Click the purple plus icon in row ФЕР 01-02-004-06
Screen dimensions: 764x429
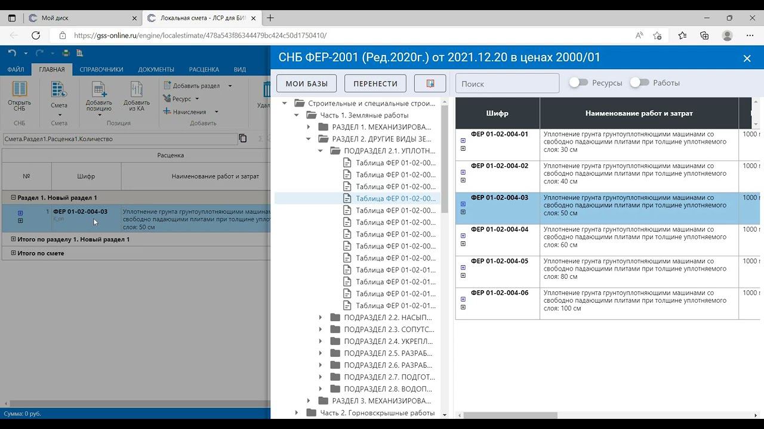pos(463,300)
